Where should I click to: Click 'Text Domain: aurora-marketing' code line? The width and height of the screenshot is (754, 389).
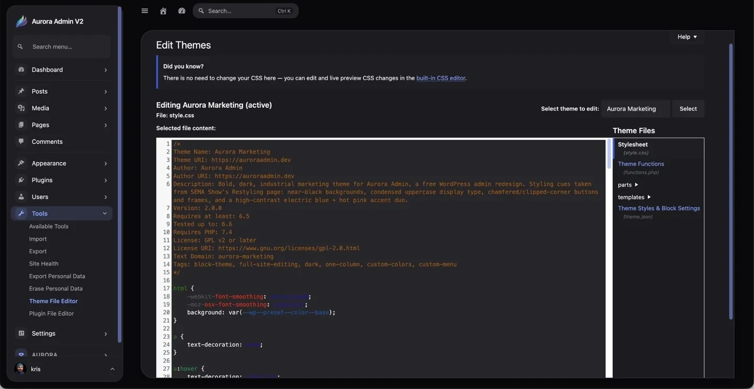[x=223, y=257]
